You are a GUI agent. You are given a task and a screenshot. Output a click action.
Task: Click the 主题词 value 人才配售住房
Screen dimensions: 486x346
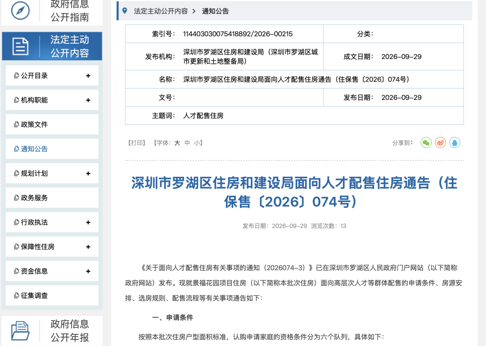pyautogui.click(x=203, y=116)
